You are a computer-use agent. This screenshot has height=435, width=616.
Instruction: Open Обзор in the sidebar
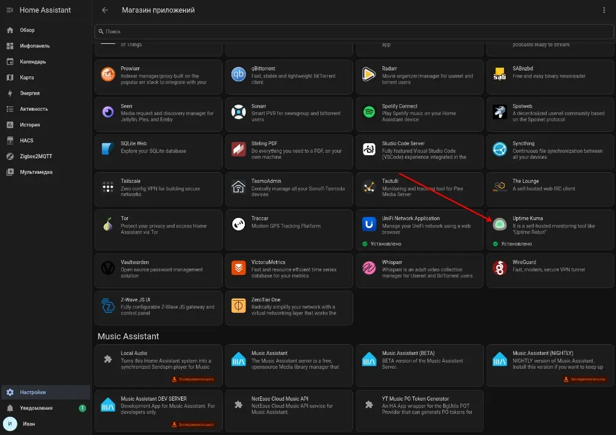(46, 30)
